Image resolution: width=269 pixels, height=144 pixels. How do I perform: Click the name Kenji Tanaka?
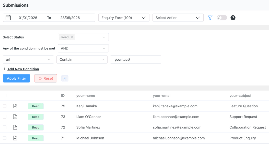tap(86, 106)
